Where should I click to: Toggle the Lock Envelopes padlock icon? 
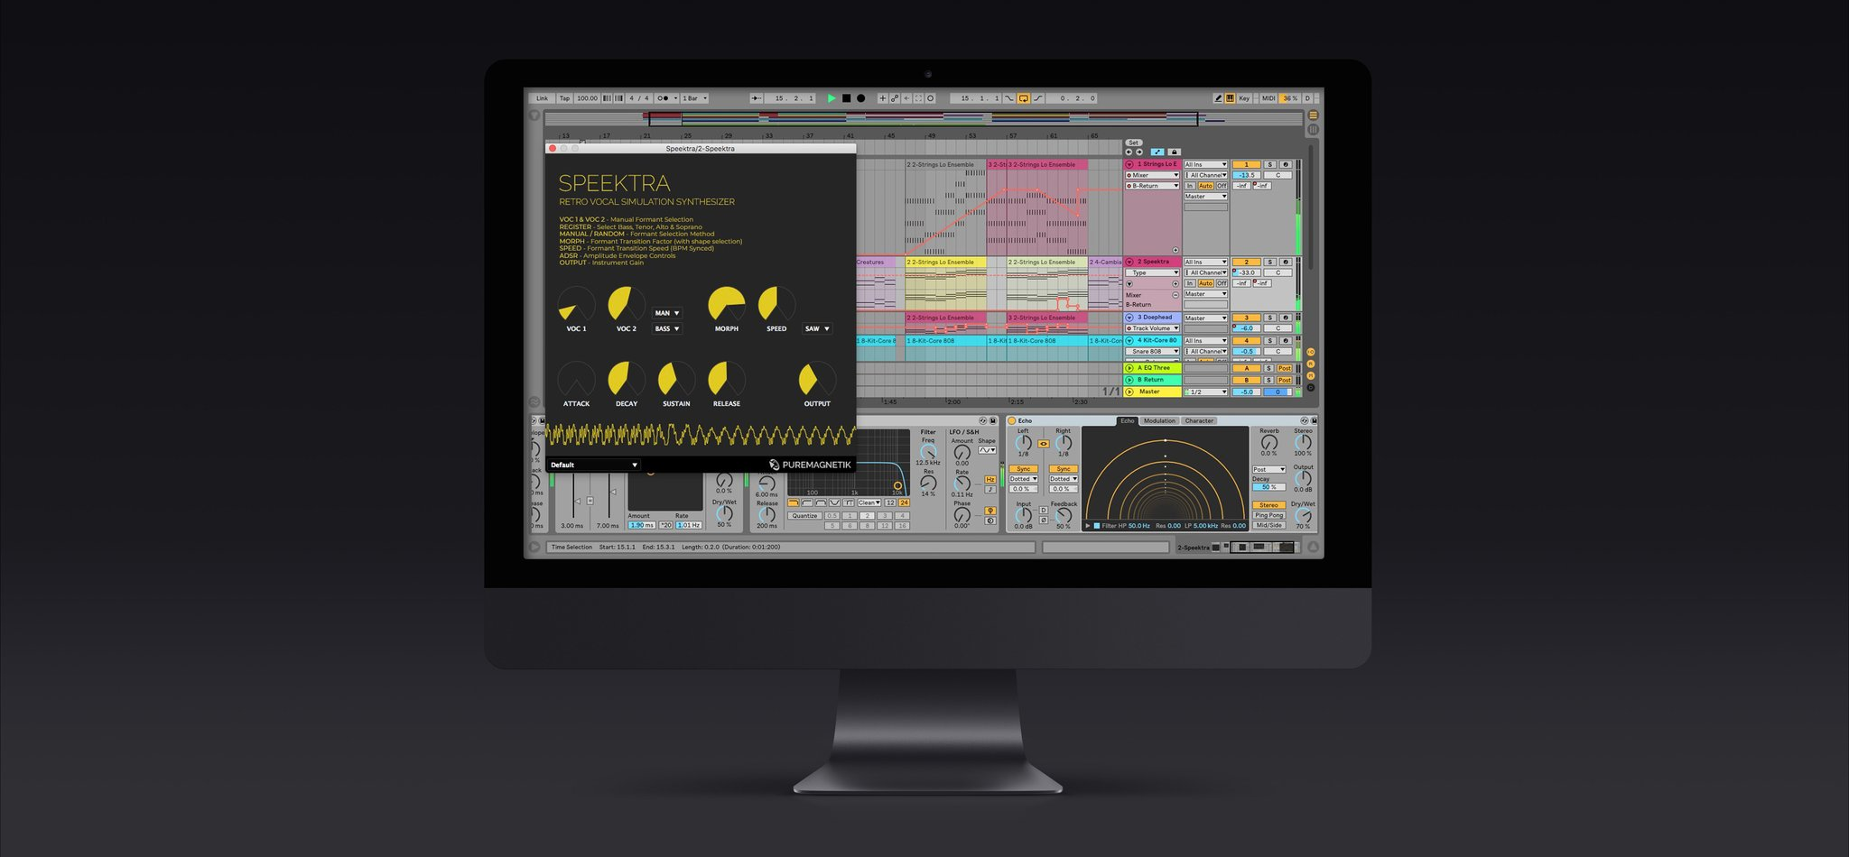click(x=1175, y=152)
